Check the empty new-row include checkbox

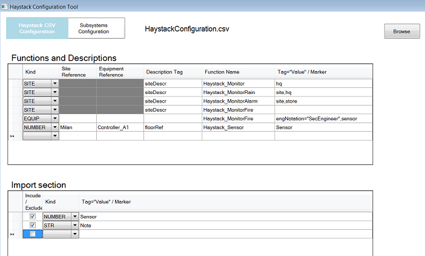[33, 234]
